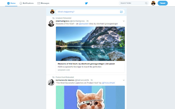Click kalmanovitz nicolas profile picture
This screenshot has height=109, width=175.
pos(51,83)
